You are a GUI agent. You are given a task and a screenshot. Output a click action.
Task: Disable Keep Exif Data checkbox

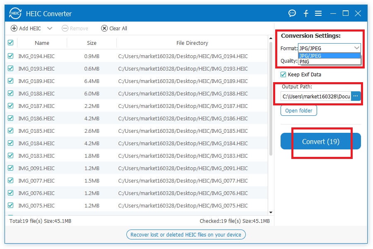[x=283, y=75]
